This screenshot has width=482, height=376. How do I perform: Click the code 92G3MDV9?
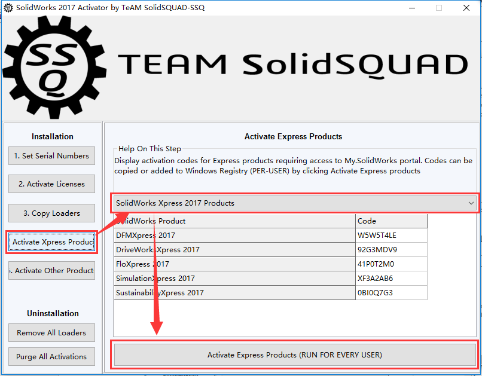point(377,250)
